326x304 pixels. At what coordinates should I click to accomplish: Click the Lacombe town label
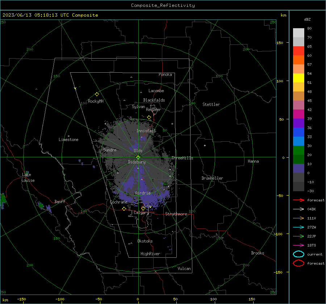click(x=156, y=91)
